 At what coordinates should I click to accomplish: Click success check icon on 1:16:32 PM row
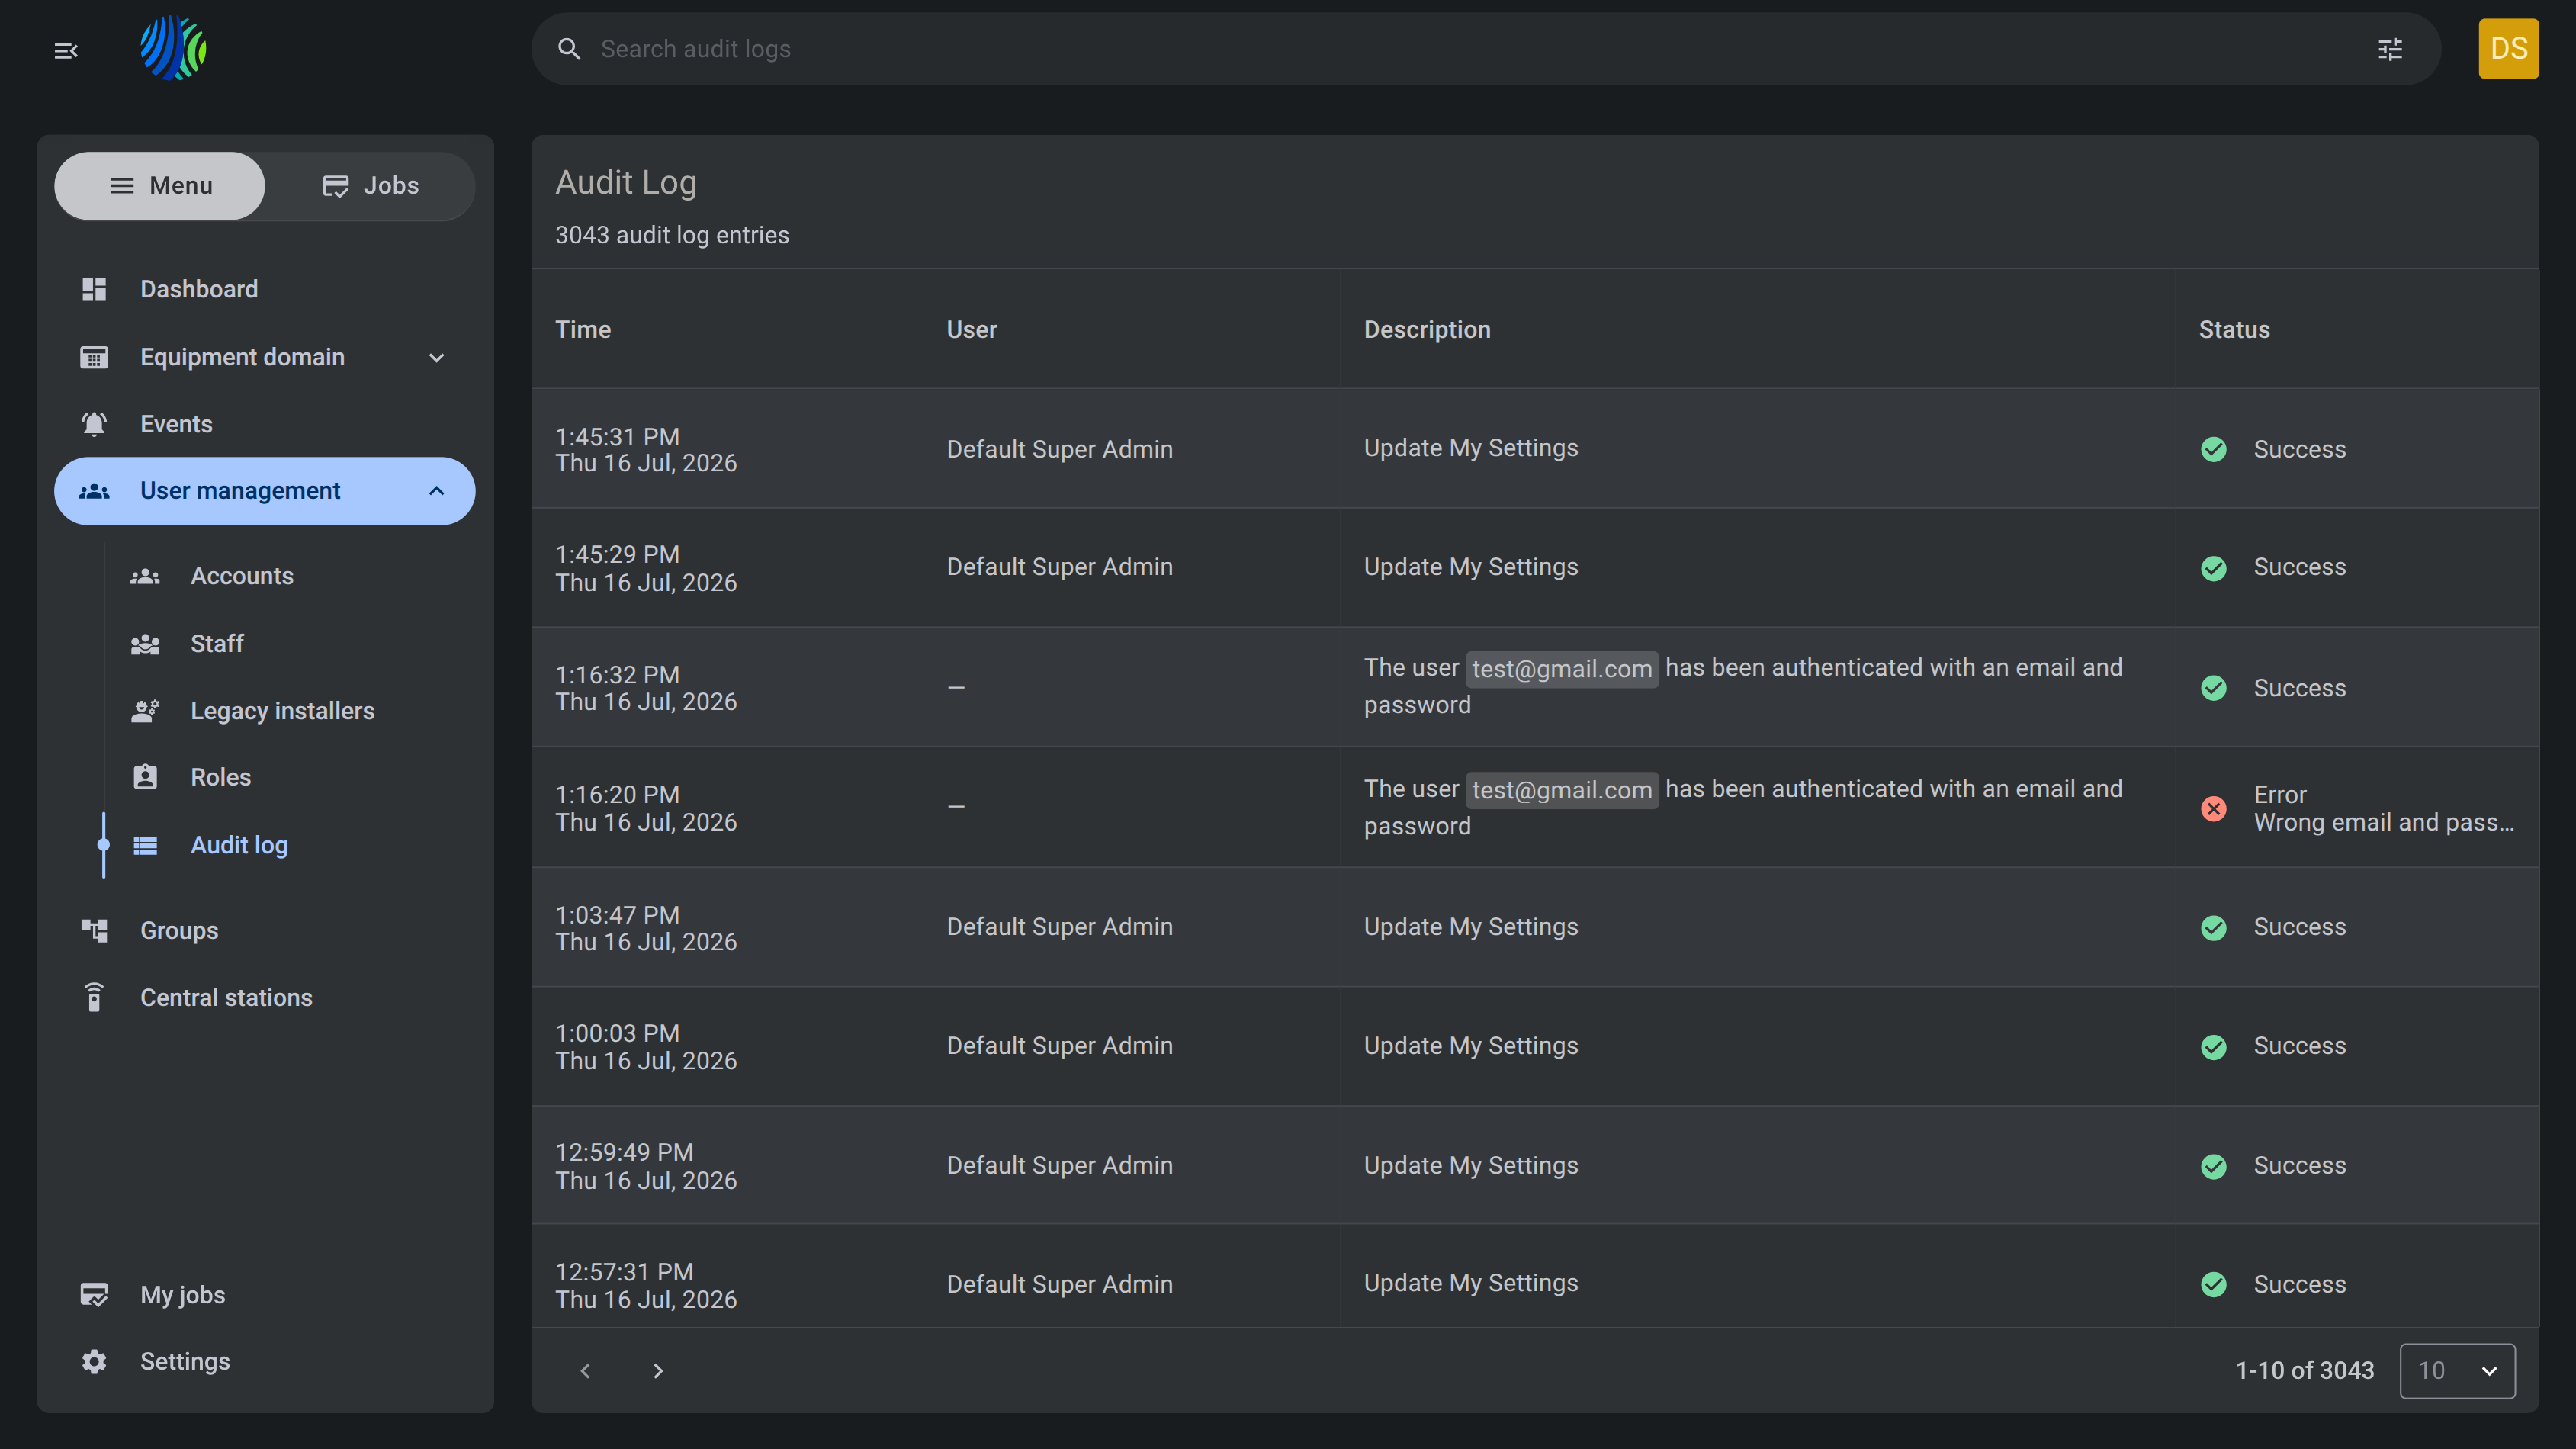point(2213,688)
